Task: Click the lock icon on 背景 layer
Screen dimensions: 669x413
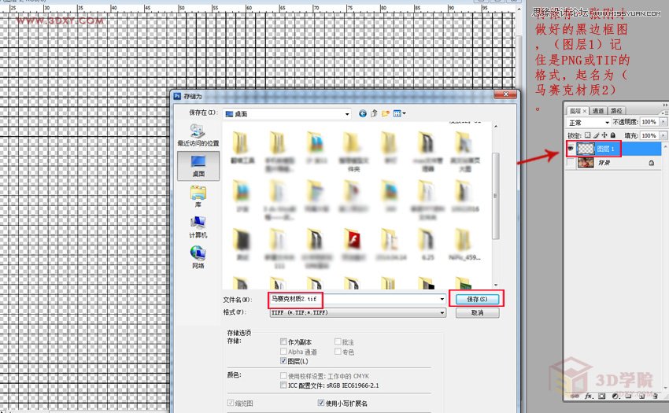Action: [x=652, y=163]
